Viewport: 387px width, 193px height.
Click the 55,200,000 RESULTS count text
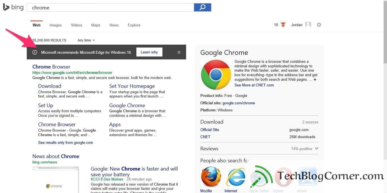[x=49, y=40]
